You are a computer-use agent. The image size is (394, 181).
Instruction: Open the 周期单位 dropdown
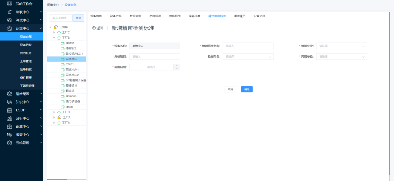pos(341,57)
